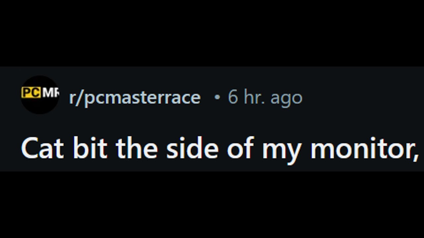Click the word "Cat" in the title
Screen dimensions: 424x238
click(42, 149)
